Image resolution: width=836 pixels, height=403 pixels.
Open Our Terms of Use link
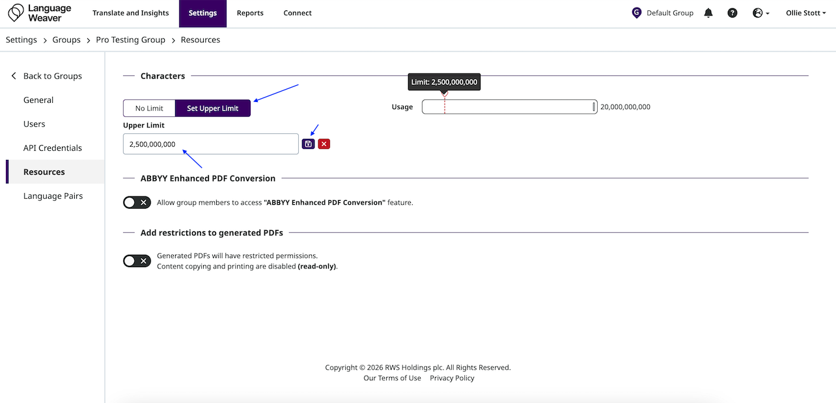coord(392,378)
